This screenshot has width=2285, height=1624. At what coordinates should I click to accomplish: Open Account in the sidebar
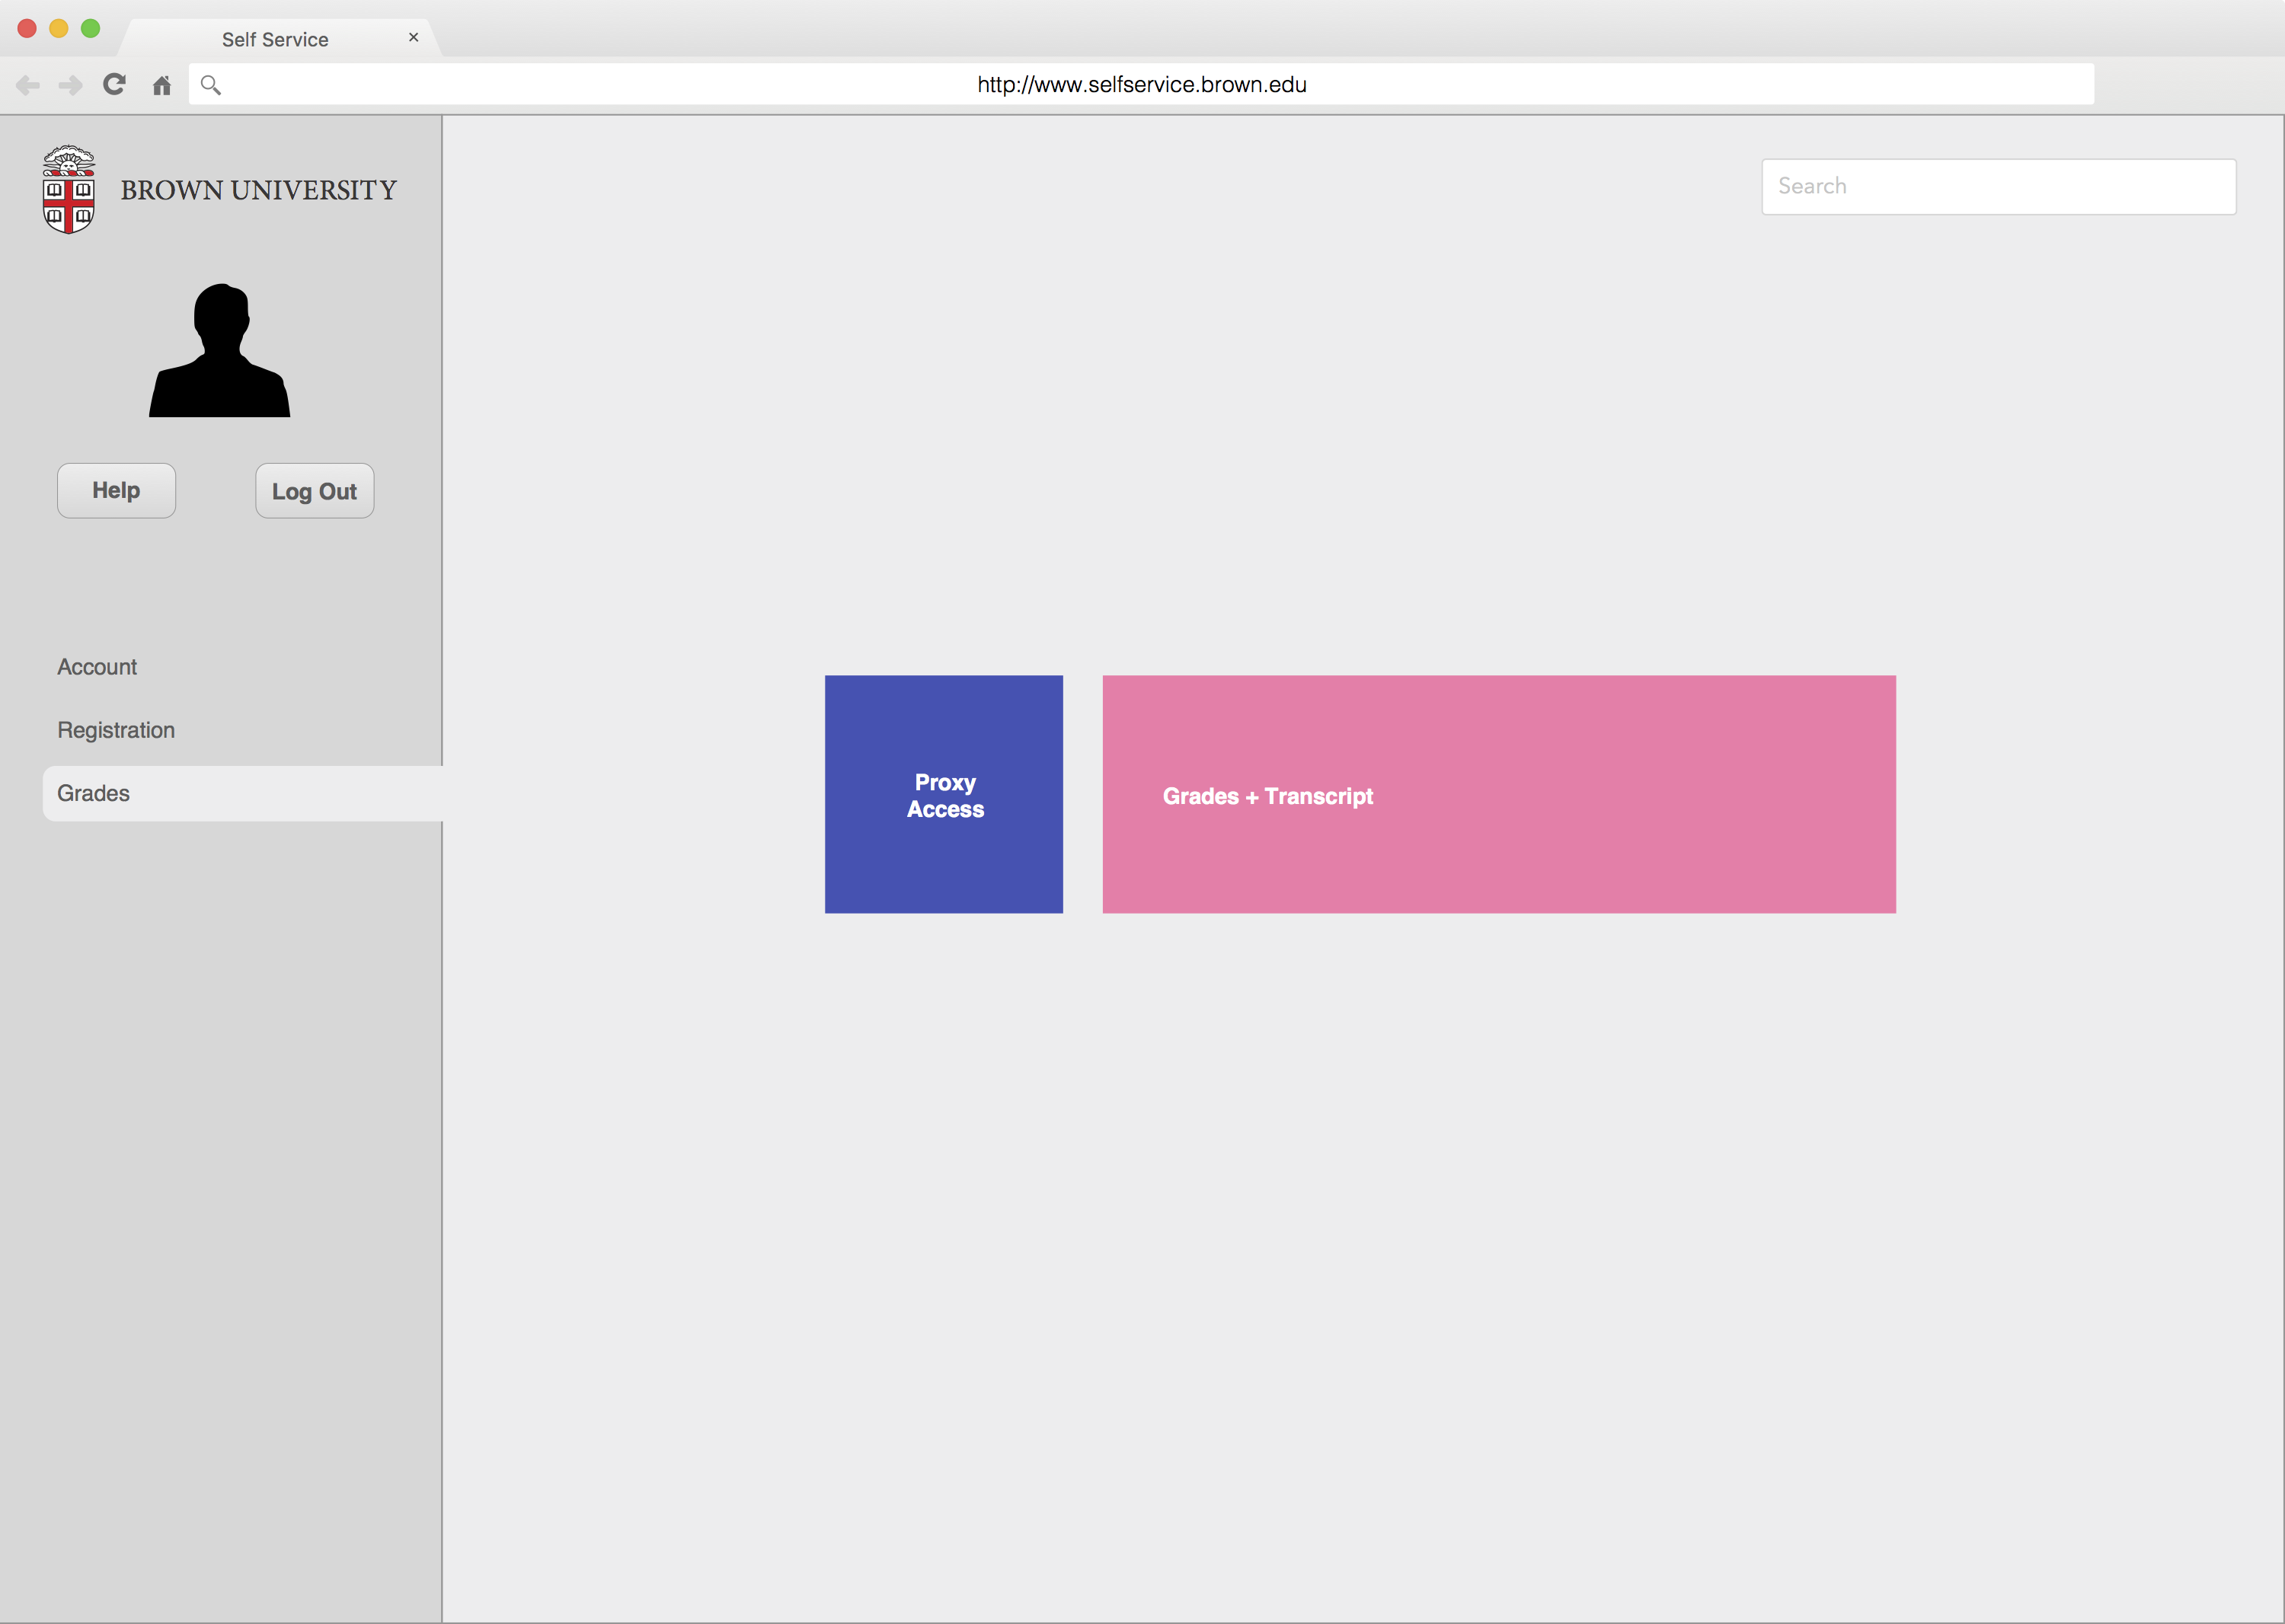tap(97, 667)
